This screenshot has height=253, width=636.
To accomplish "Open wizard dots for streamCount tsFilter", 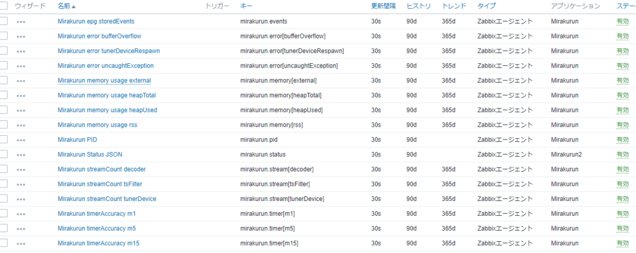I will 21,185.
